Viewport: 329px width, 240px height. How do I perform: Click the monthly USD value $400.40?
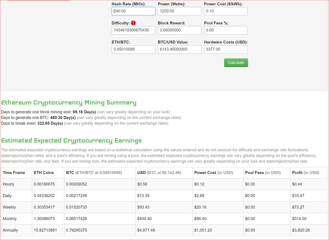tap(144, 219)
